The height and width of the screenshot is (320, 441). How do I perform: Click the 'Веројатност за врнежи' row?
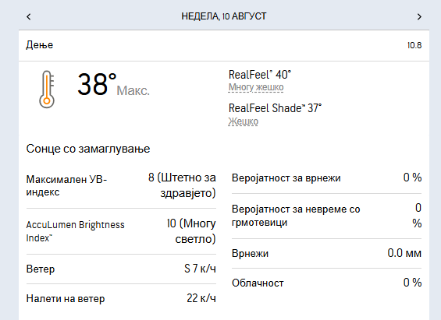point(326,178)
